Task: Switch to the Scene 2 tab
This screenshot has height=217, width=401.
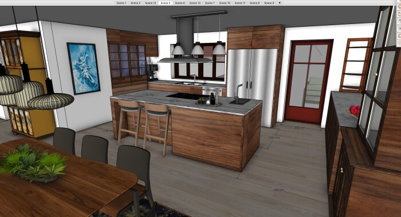Action: pos(136,3)
